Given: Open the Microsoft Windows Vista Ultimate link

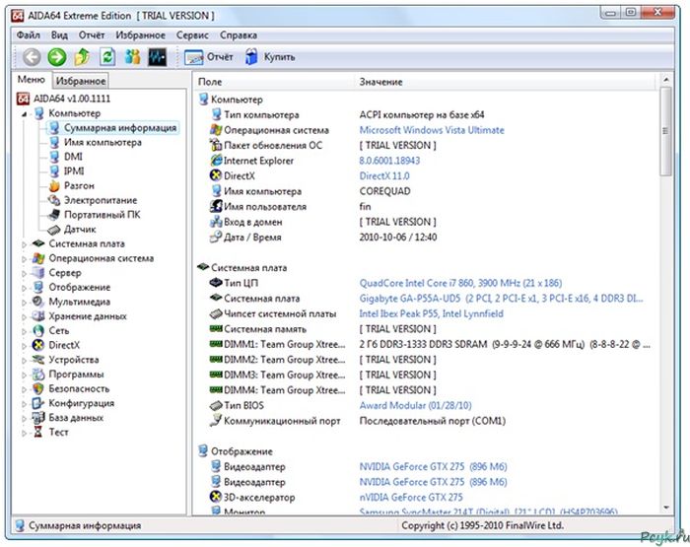Looking at the screenshot, I should (431, 130).
